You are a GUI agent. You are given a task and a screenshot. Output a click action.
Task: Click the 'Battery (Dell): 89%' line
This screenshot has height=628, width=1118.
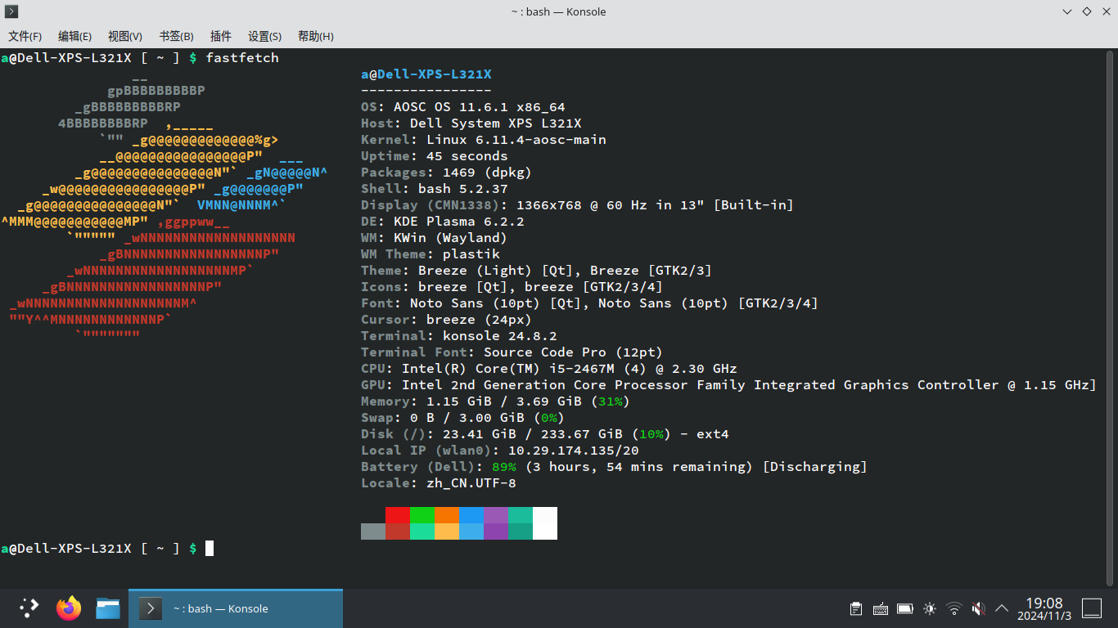click(x=615, y=467)
